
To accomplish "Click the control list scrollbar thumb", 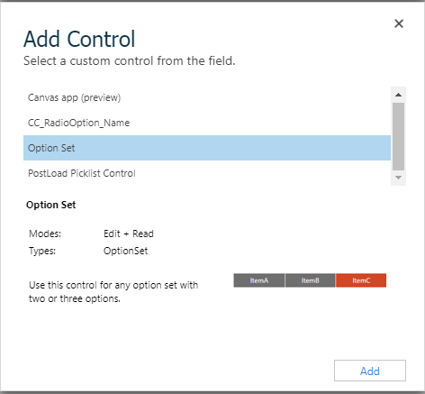I will pyautogui.click(x=398, y=137).
